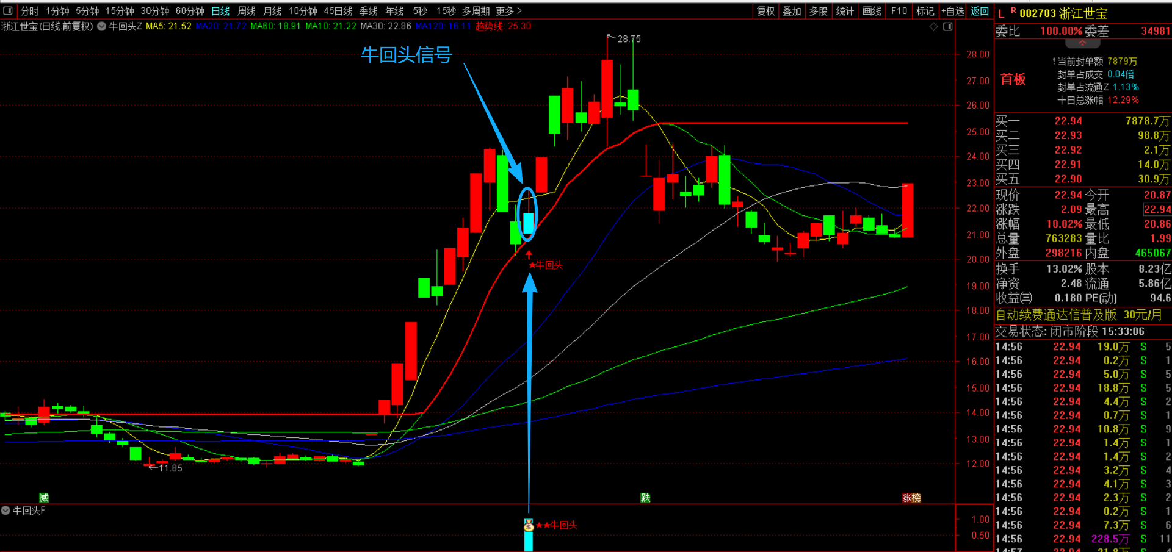Click the 自动续费通达信普及版 subscription link
This screenshot has height=552, width=1172.
[x=1057, y=315]
